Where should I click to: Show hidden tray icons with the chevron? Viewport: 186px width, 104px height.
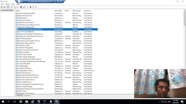point(160,102)
